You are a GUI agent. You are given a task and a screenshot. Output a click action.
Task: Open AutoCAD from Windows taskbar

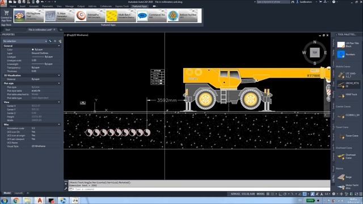(40, 200)
